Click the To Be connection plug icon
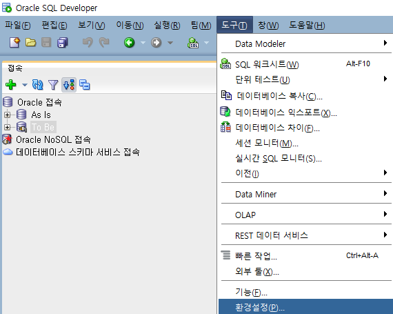This screenshot has width=393, height=314. tap(22, 127)
